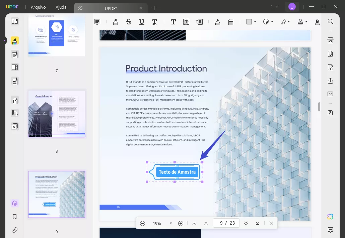Click the sticky note comment icon
Image resolution: width=345 pixels, height=238 pixels.
[97, 22]
